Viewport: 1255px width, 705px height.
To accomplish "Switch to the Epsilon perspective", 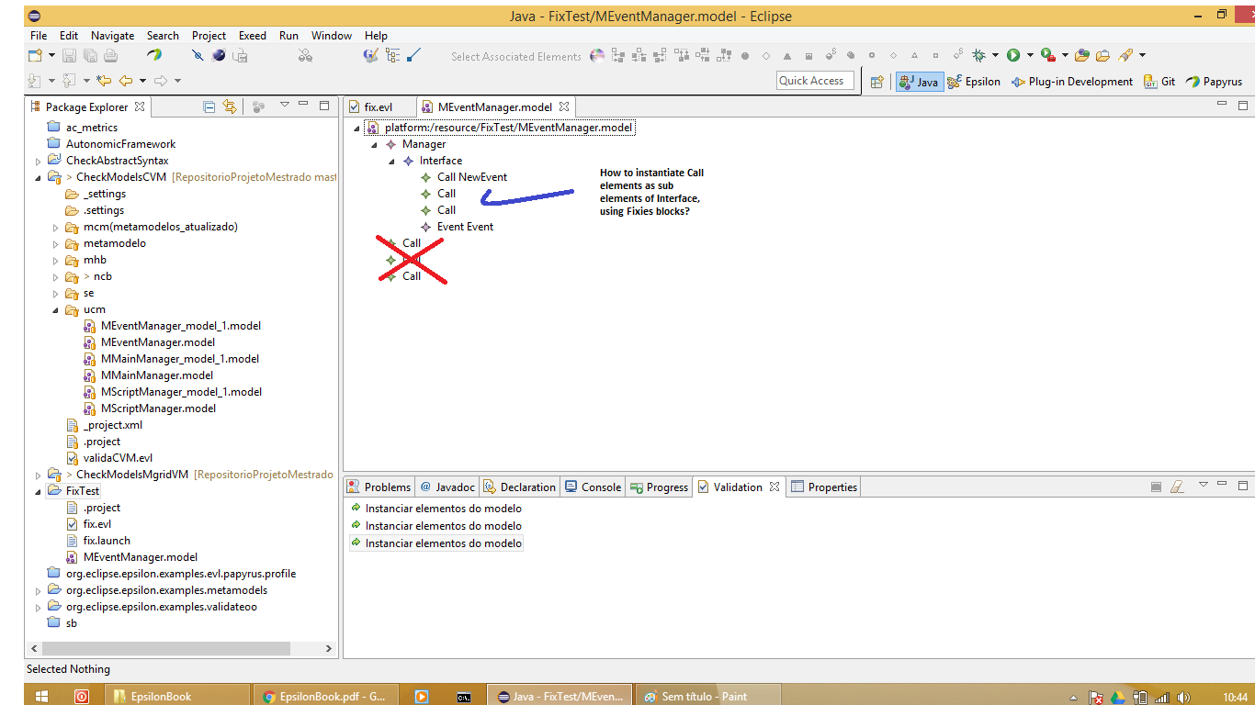I will point(974,82).
